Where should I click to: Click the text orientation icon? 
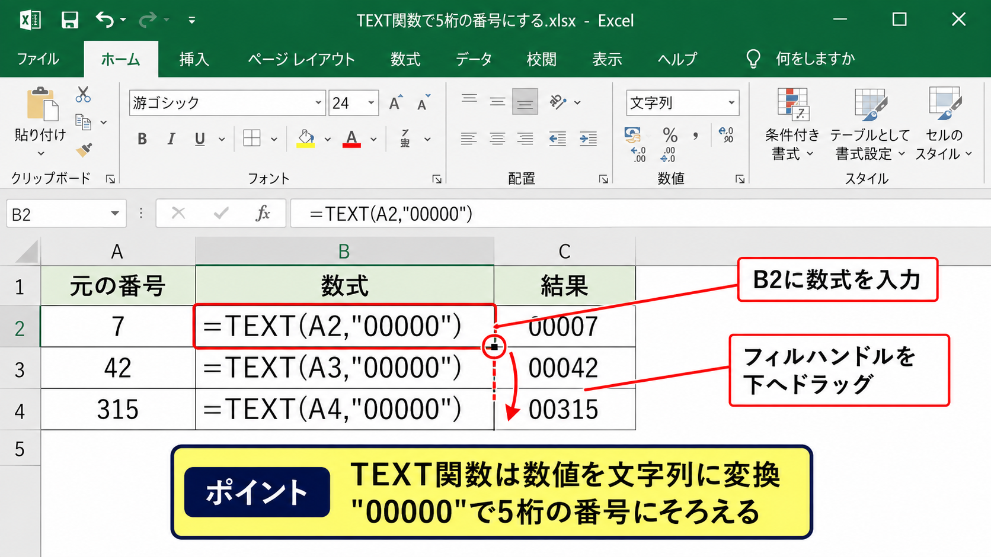[558, 102]
